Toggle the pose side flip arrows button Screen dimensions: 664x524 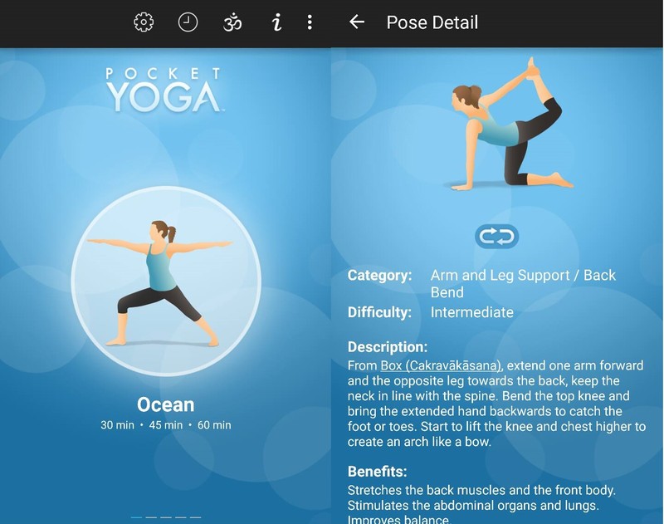point(496,236)
